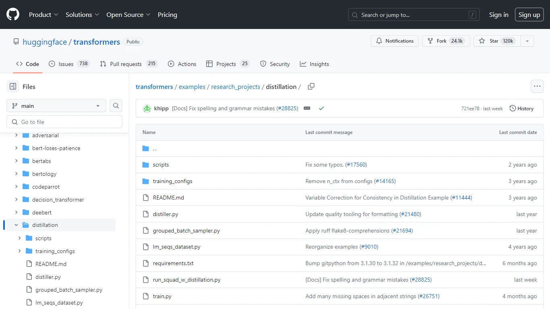Click the file search magnifier icon
550x309 pixels.
[x=116, y=106]
